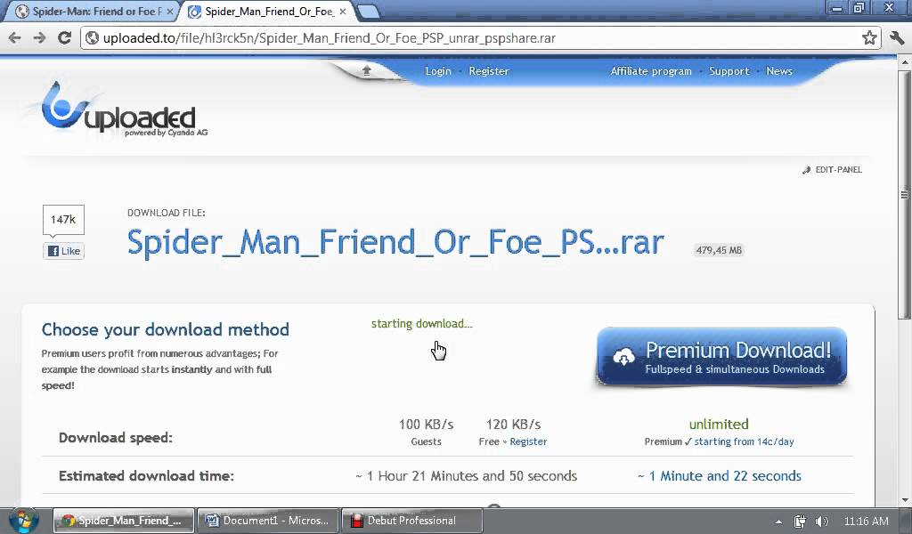This screenshot has height=534, width=912.
Task: Minimize the Chrome window
Action: pyautogui.click(x=837, y=8)
